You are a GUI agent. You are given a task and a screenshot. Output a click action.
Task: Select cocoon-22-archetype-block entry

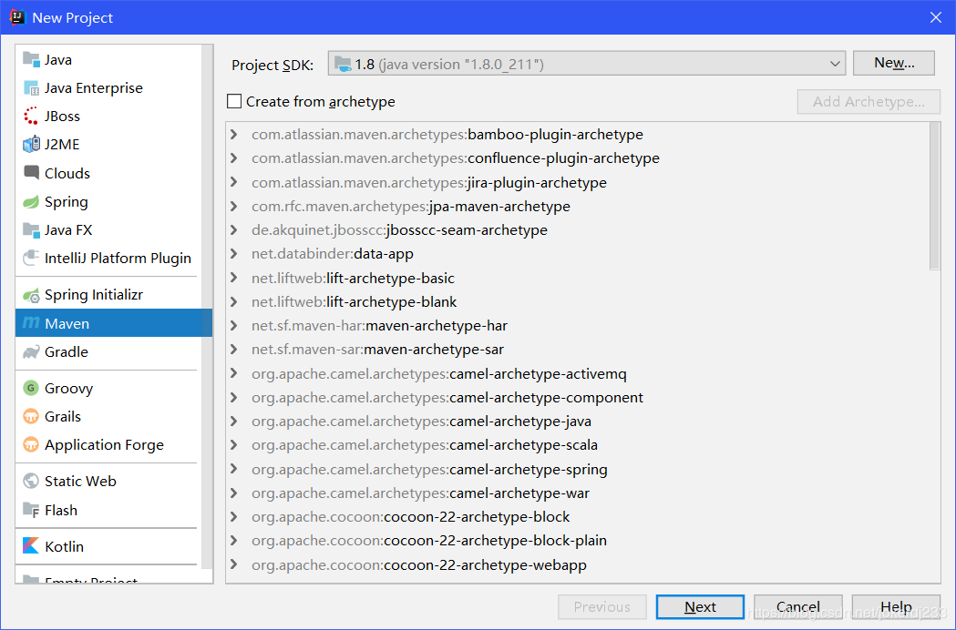pos(410,517)
